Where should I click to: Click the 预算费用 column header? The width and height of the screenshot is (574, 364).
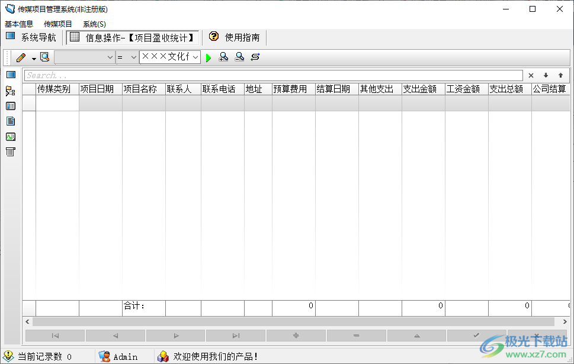click(290, 89)
